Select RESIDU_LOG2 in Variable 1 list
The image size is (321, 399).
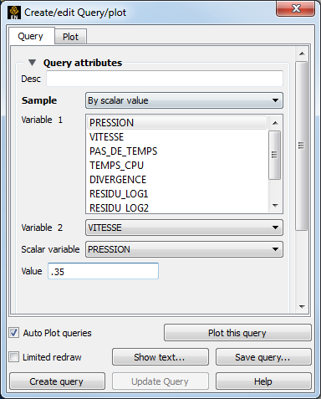pos(177,207)
